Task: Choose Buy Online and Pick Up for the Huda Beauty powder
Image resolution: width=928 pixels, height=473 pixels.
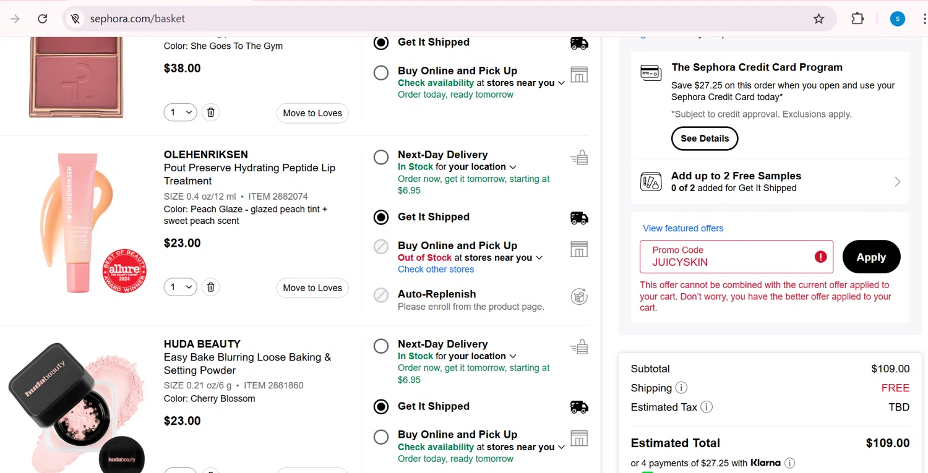Action: (381, 437)
